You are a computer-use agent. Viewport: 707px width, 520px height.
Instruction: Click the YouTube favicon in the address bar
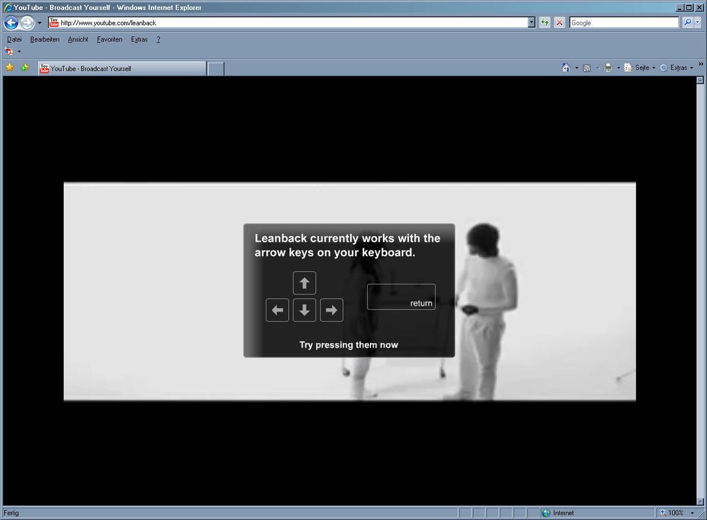click(x=54, y=22)
